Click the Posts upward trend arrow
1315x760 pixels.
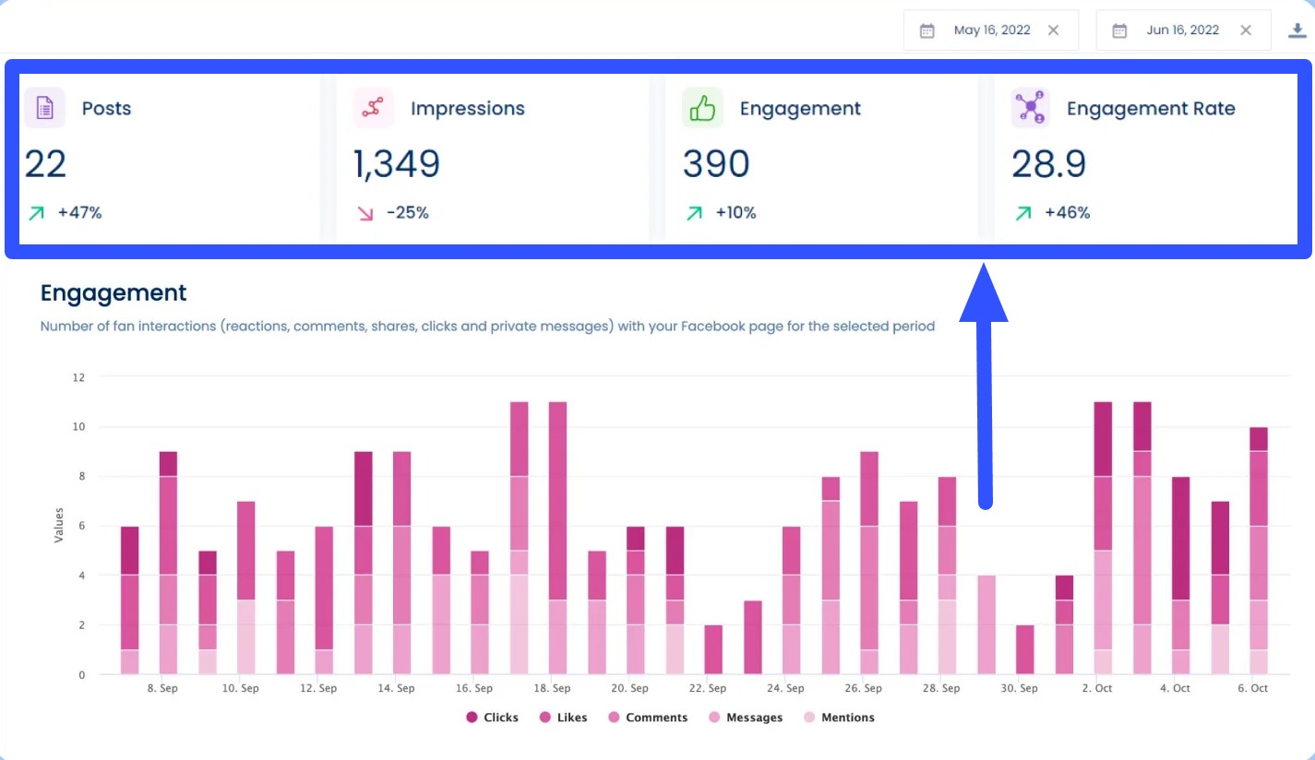[35, 212]
